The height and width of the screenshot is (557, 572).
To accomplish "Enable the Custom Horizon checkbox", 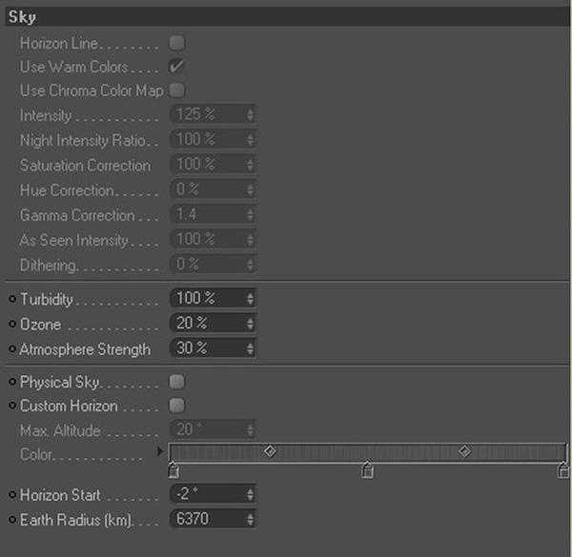I will [176, 407].
